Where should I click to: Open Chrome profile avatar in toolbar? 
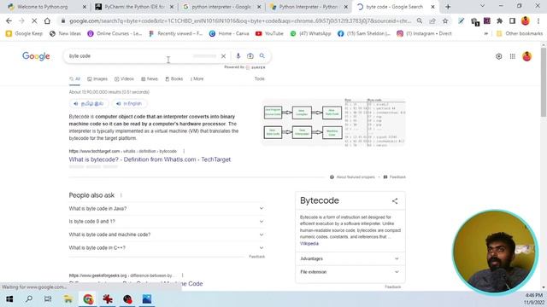(x=526, y=20)
